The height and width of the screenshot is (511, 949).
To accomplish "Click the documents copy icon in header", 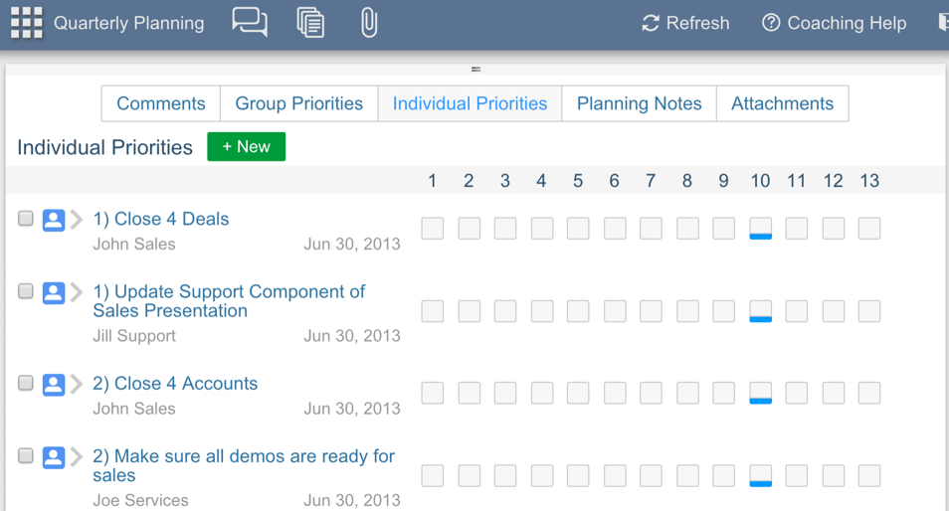I will pos(310,23).
